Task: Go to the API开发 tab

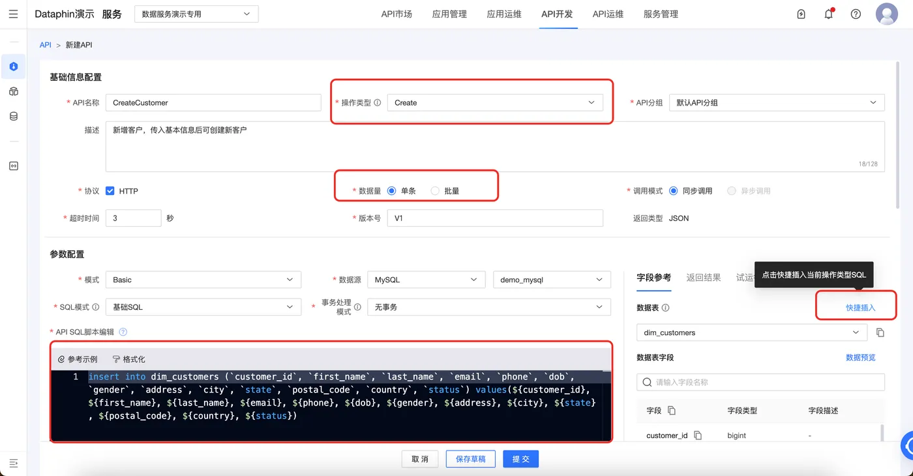Action: tap(557, 14)
